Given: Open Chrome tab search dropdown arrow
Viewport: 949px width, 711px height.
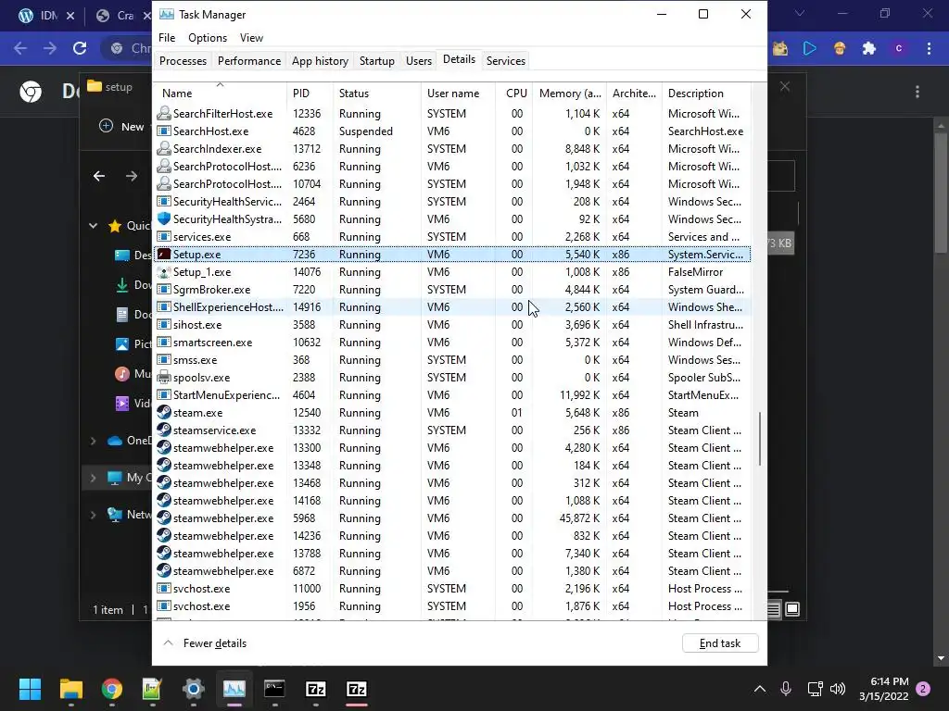Looking at the screenshot, I should (800, 13).
